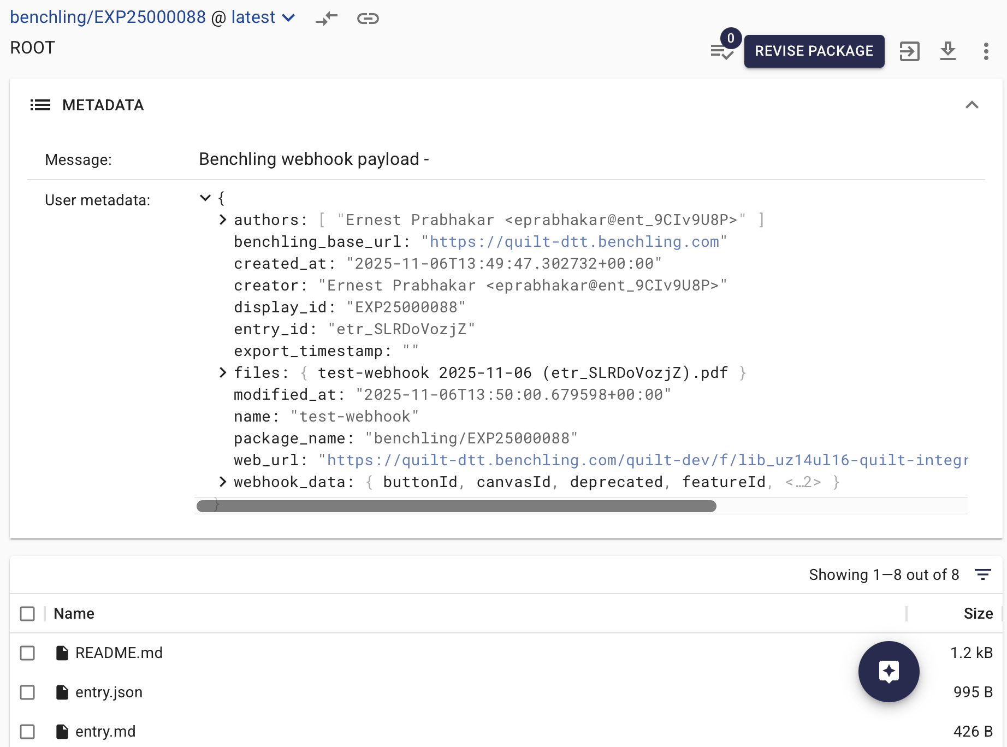Open the quilt-dtt.benchling.com base URL link
Screen dimensions: 1007x747
[574, 241]
